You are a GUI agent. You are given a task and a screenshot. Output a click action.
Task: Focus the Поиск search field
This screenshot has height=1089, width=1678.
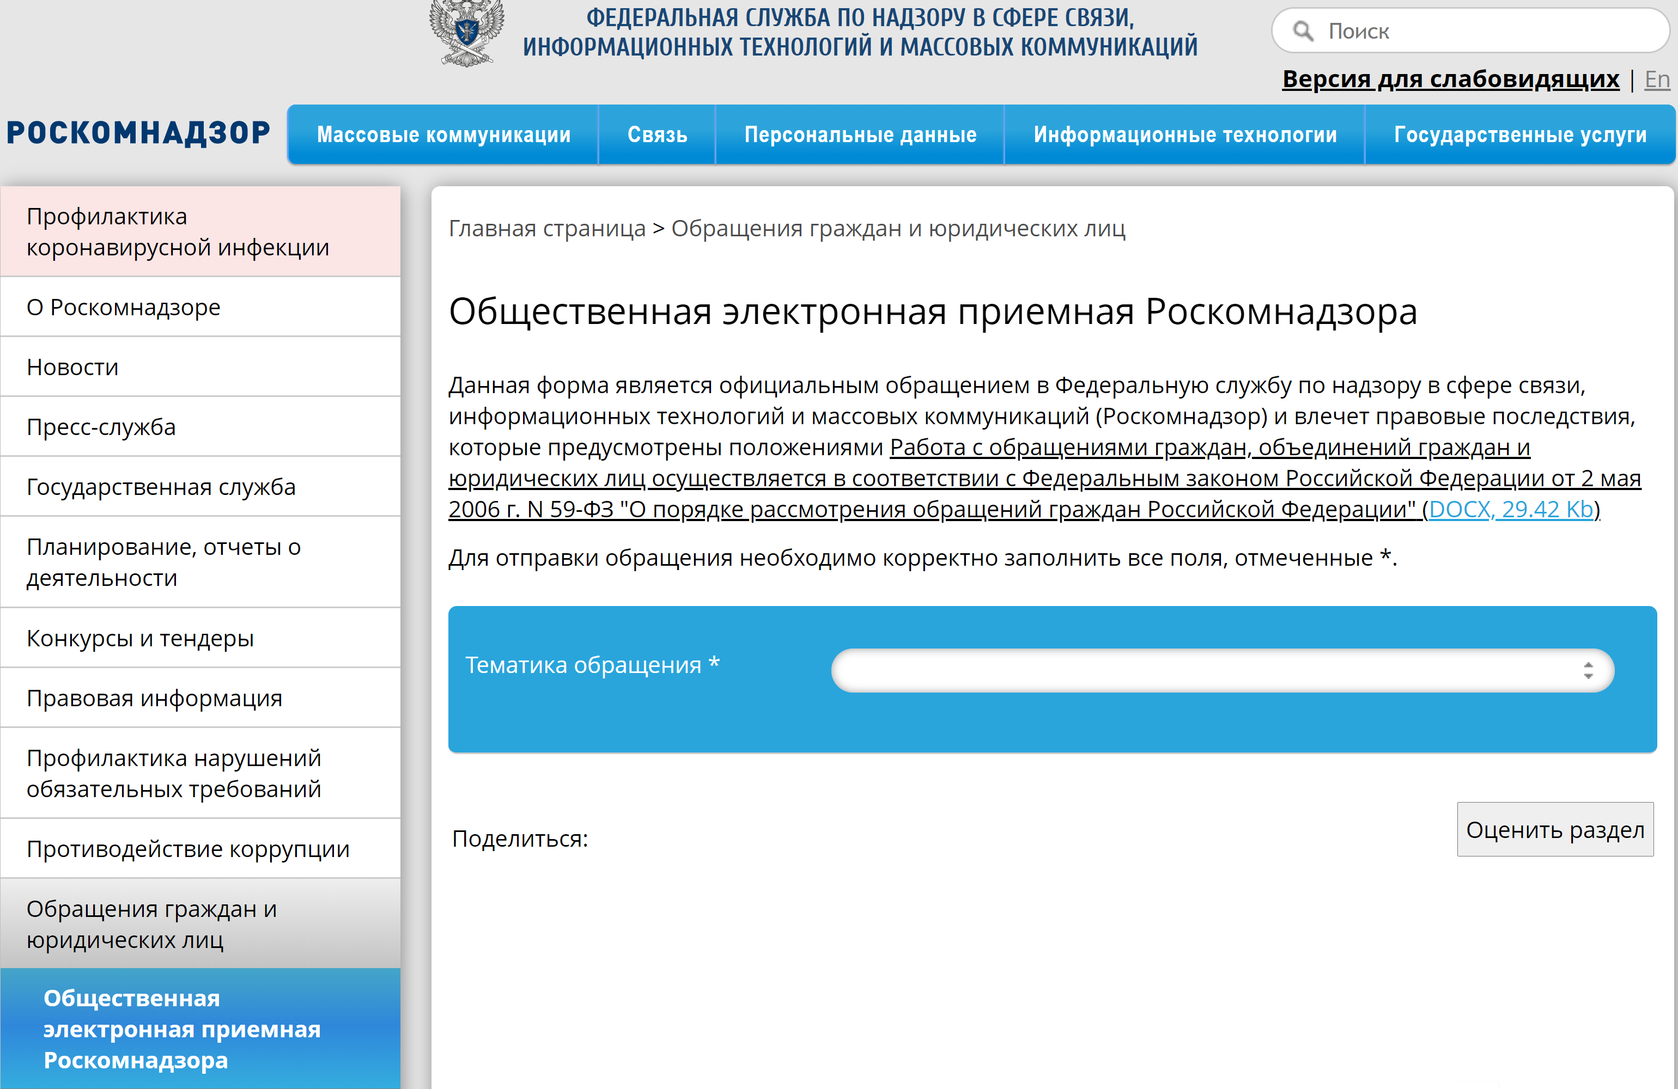[1471, 31]
